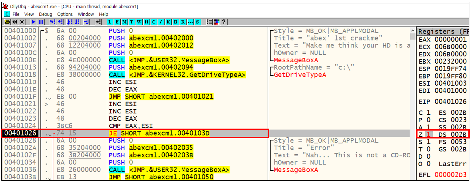Screen dimensions: 472x182
Task: Open the View menu
Action: (x=29, y=14)
